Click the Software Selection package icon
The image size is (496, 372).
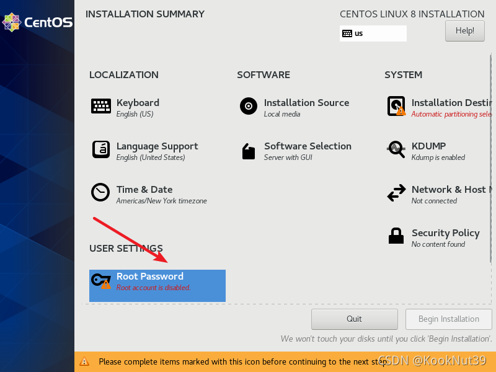click(x=249, y=151)
